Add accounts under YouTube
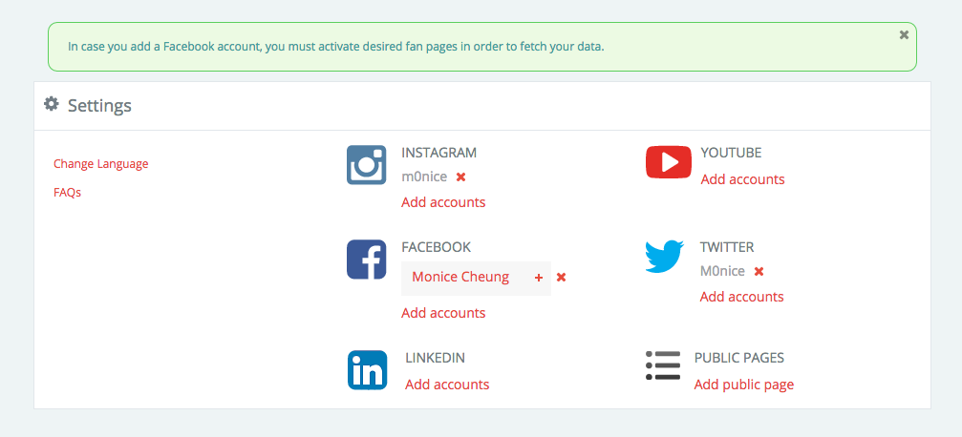Viewport: 962px width, 437px height. coord(742,179)
